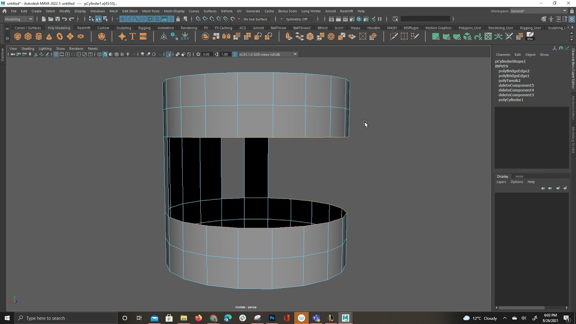Open the No Live Surface dropdown

[257, 19]
